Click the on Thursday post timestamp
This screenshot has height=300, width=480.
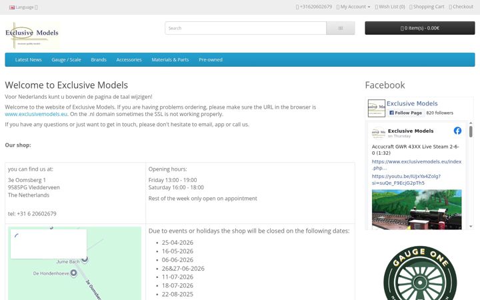coord(399,136)
